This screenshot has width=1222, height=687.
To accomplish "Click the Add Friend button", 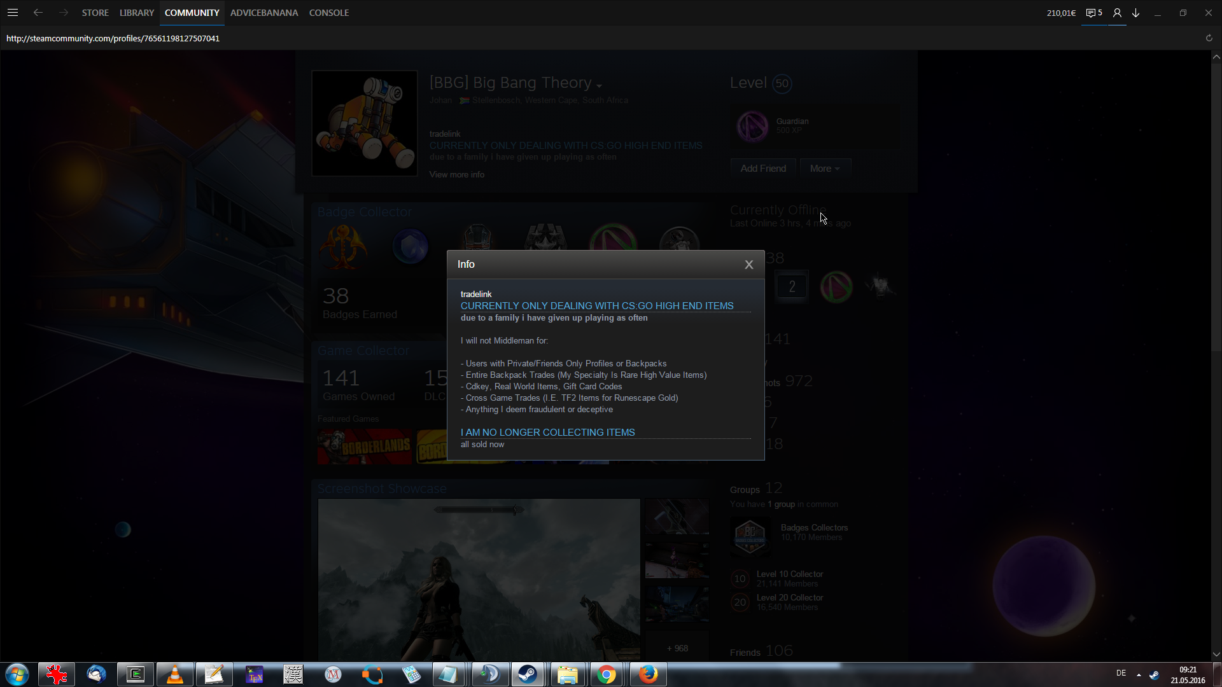I will pos(763,169).
